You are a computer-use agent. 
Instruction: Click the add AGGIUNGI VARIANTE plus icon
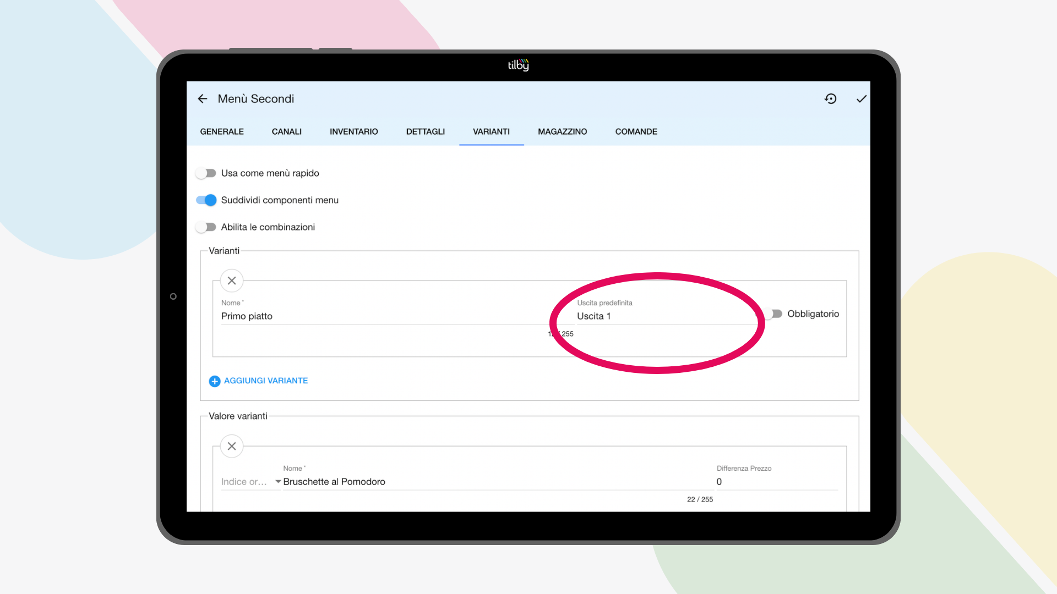click(215, 380)
